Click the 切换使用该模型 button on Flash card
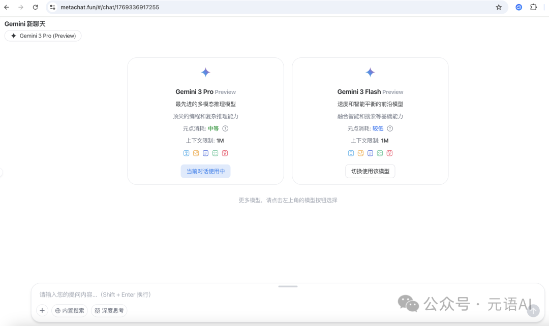Image resolution: width=549 pixels, height=326 pixels. point(370,171)
